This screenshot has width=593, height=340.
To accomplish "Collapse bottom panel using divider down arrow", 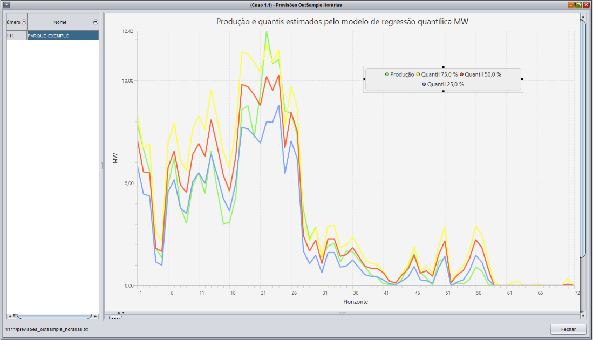I will click(123, 312).
